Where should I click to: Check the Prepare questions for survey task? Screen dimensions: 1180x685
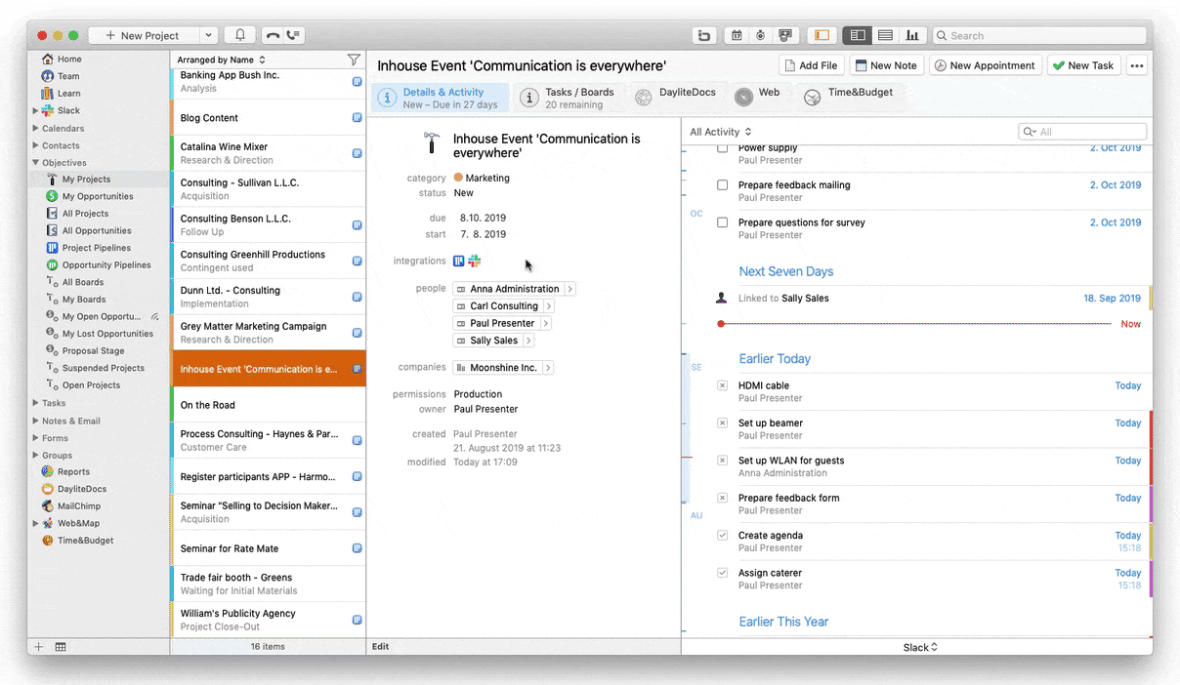pyautogui.click(x=723, y=222)
